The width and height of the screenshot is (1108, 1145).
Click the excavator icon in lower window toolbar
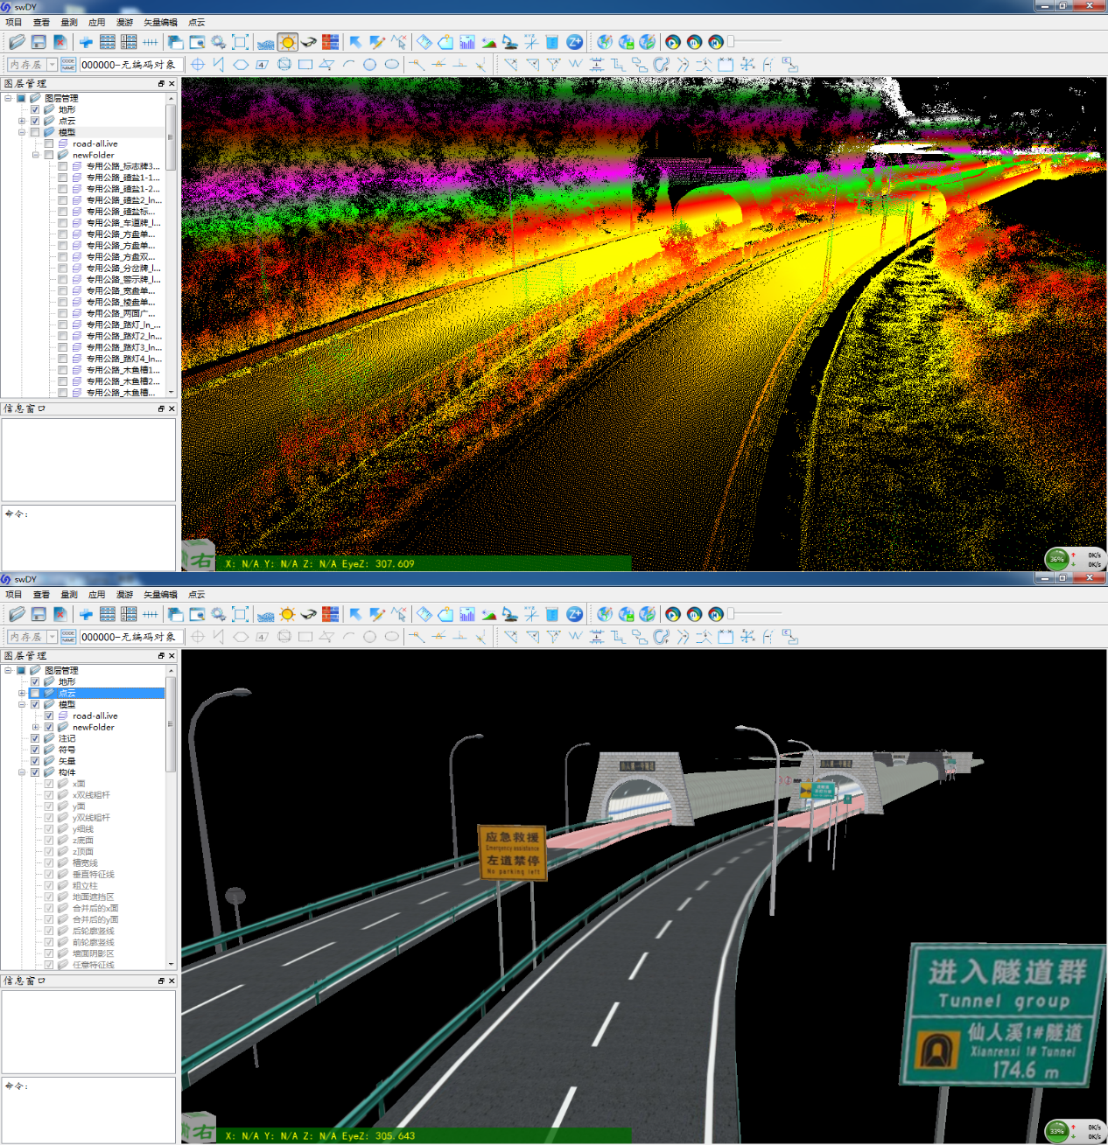(509, 614)
